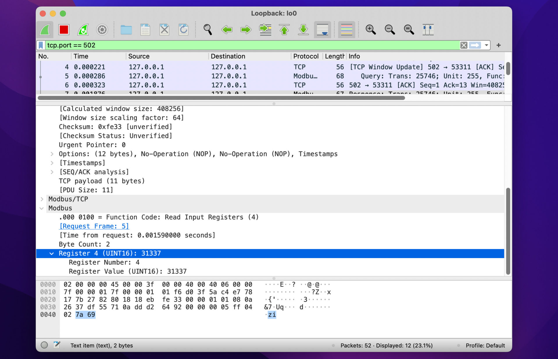558x359 pixels.
Task: Click the Find packet magnifier icon
Action: tap(208, 30)
